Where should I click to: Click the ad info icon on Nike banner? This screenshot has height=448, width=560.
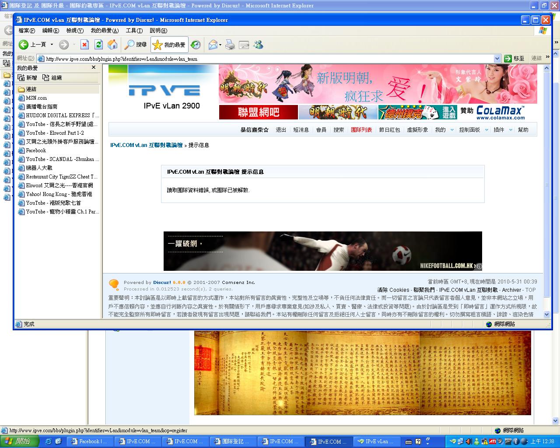pos(479,266)
